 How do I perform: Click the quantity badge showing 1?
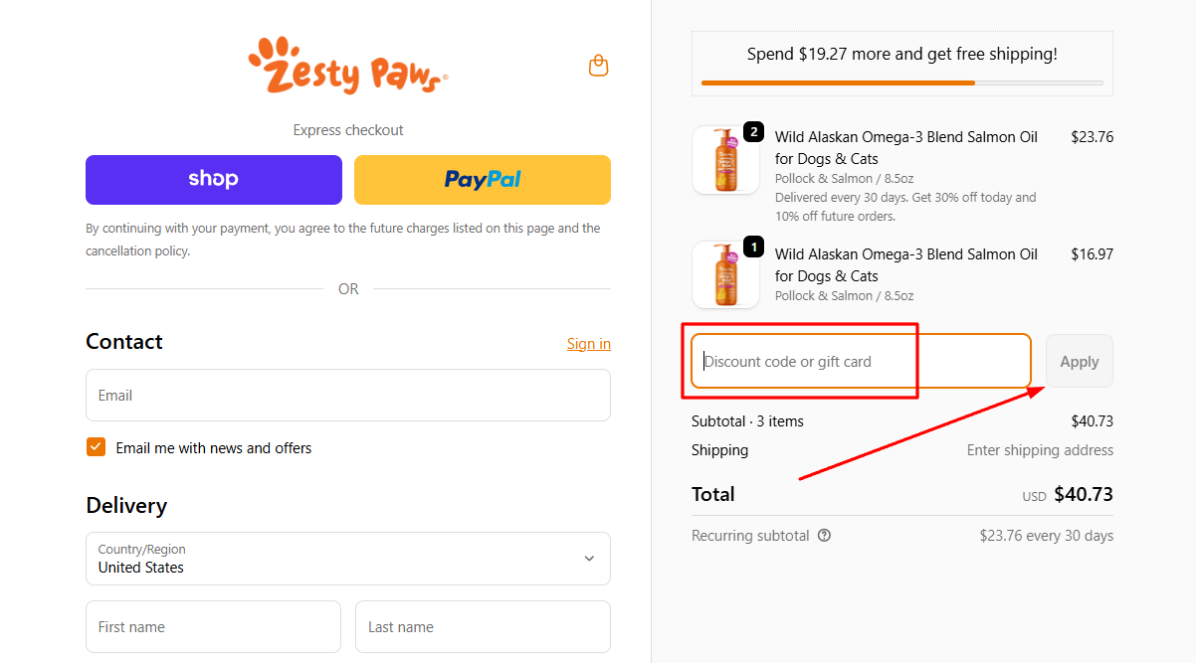(x=751, y=246)
